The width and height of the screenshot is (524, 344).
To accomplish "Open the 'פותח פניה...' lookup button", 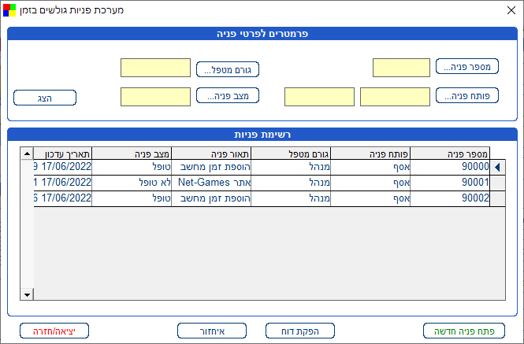I will (x=466, y=96).
